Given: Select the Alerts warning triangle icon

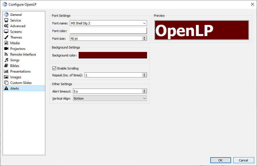Looking at the screenshot, I should [6, 88].
